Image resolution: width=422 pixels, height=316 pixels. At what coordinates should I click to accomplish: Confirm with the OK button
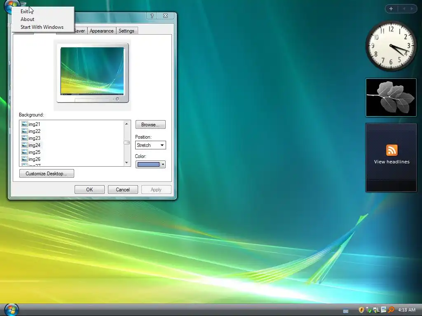click(x=89, y=189)
